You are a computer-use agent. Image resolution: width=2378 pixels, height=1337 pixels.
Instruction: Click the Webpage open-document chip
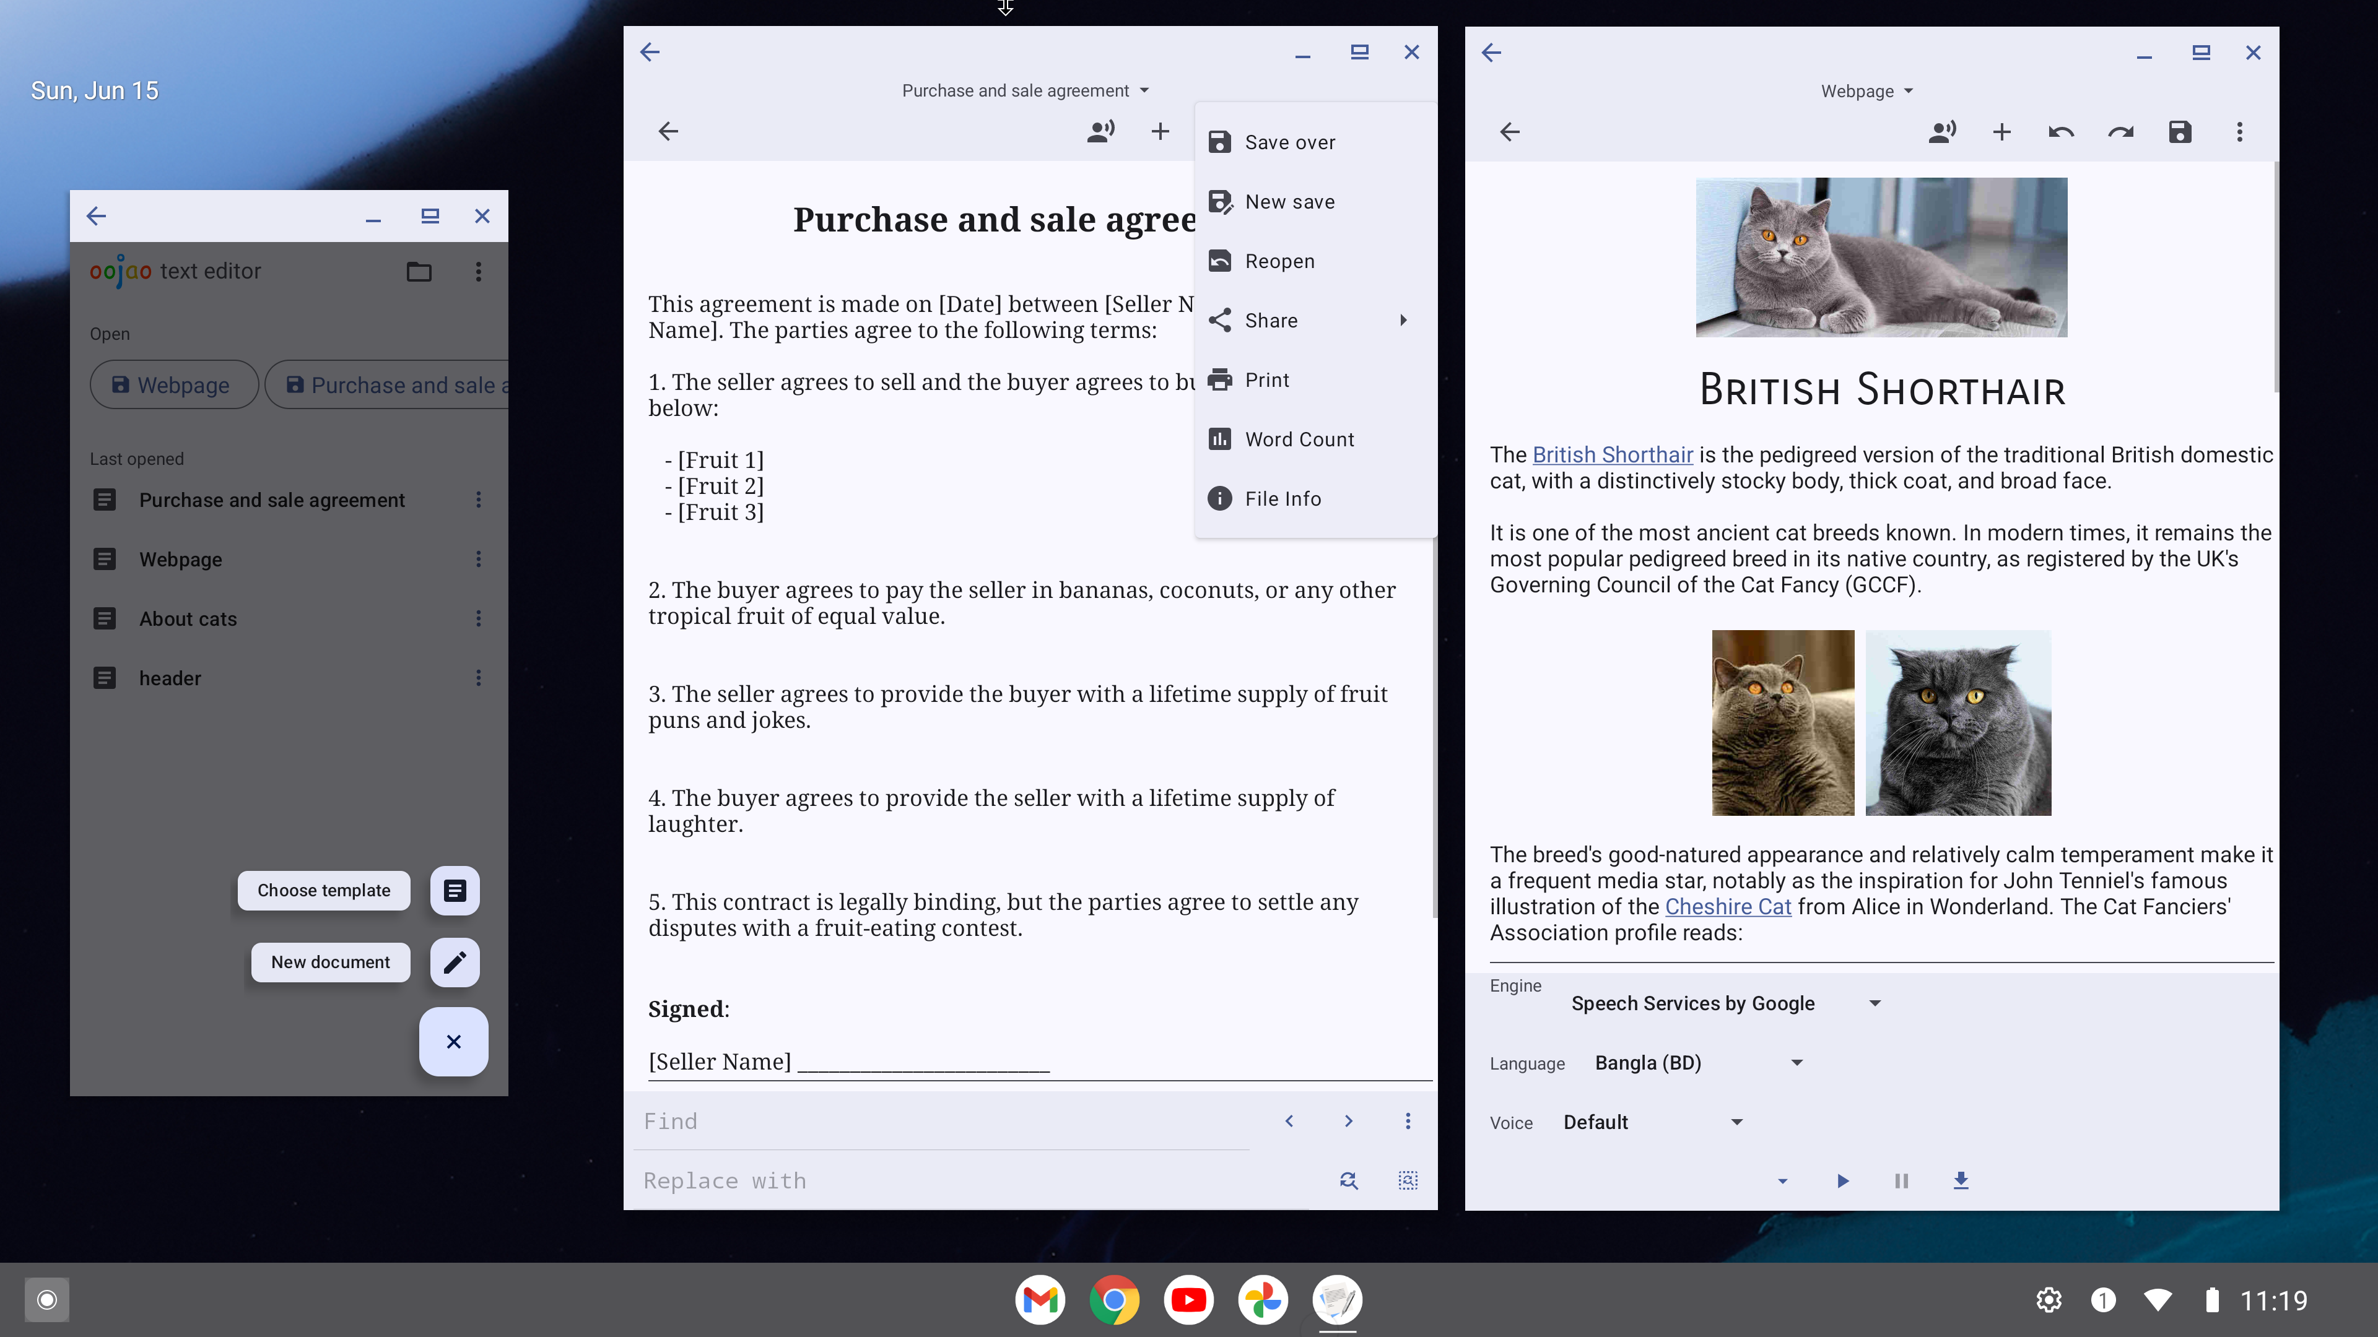pos(173,385)
